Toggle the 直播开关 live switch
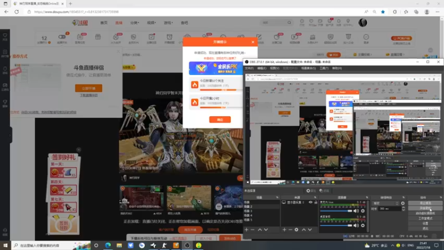Image resolution: width=444 pixels, height=250 pixels. coord(62,37)
